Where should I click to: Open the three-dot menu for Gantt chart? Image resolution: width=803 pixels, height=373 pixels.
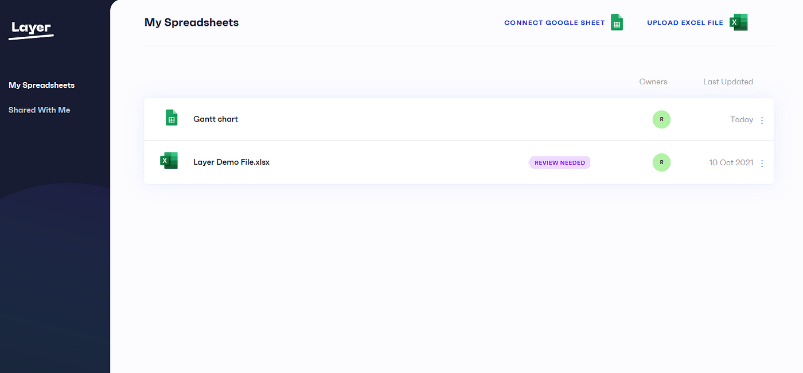[762, 120]
